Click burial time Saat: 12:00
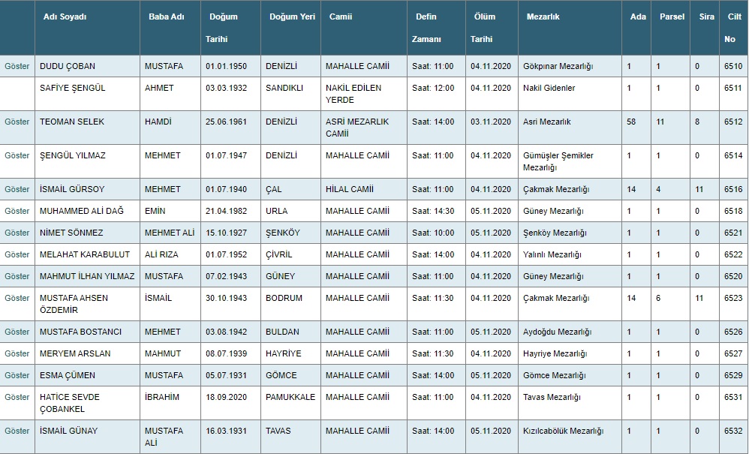 tap(433, 89)
